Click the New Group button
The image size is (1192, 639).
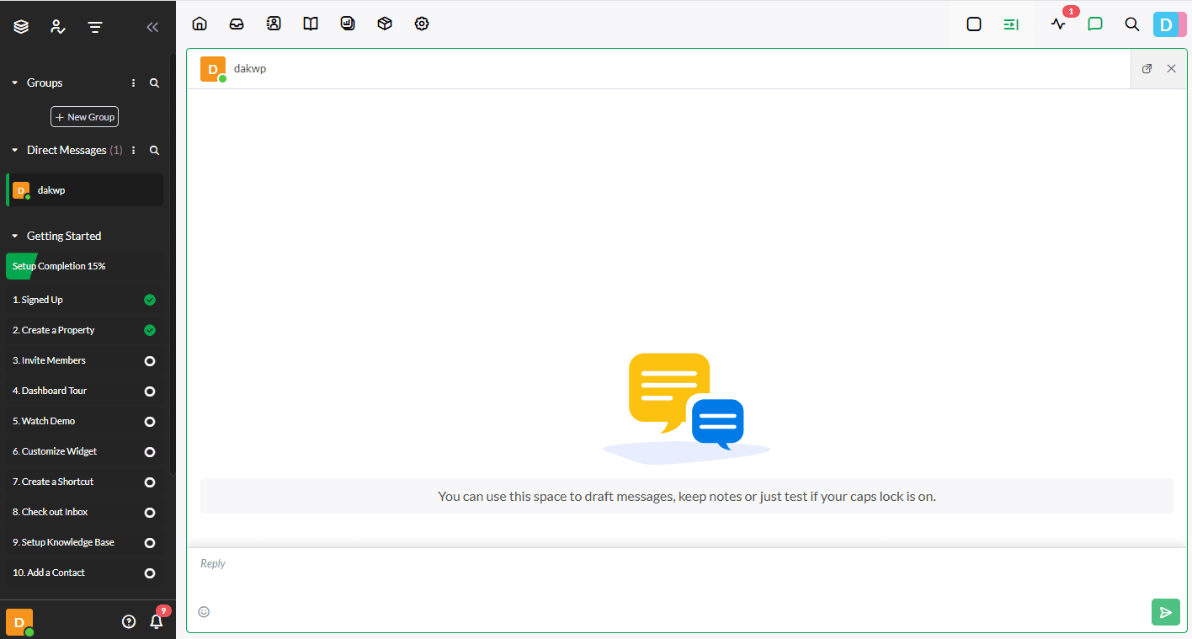84,117
